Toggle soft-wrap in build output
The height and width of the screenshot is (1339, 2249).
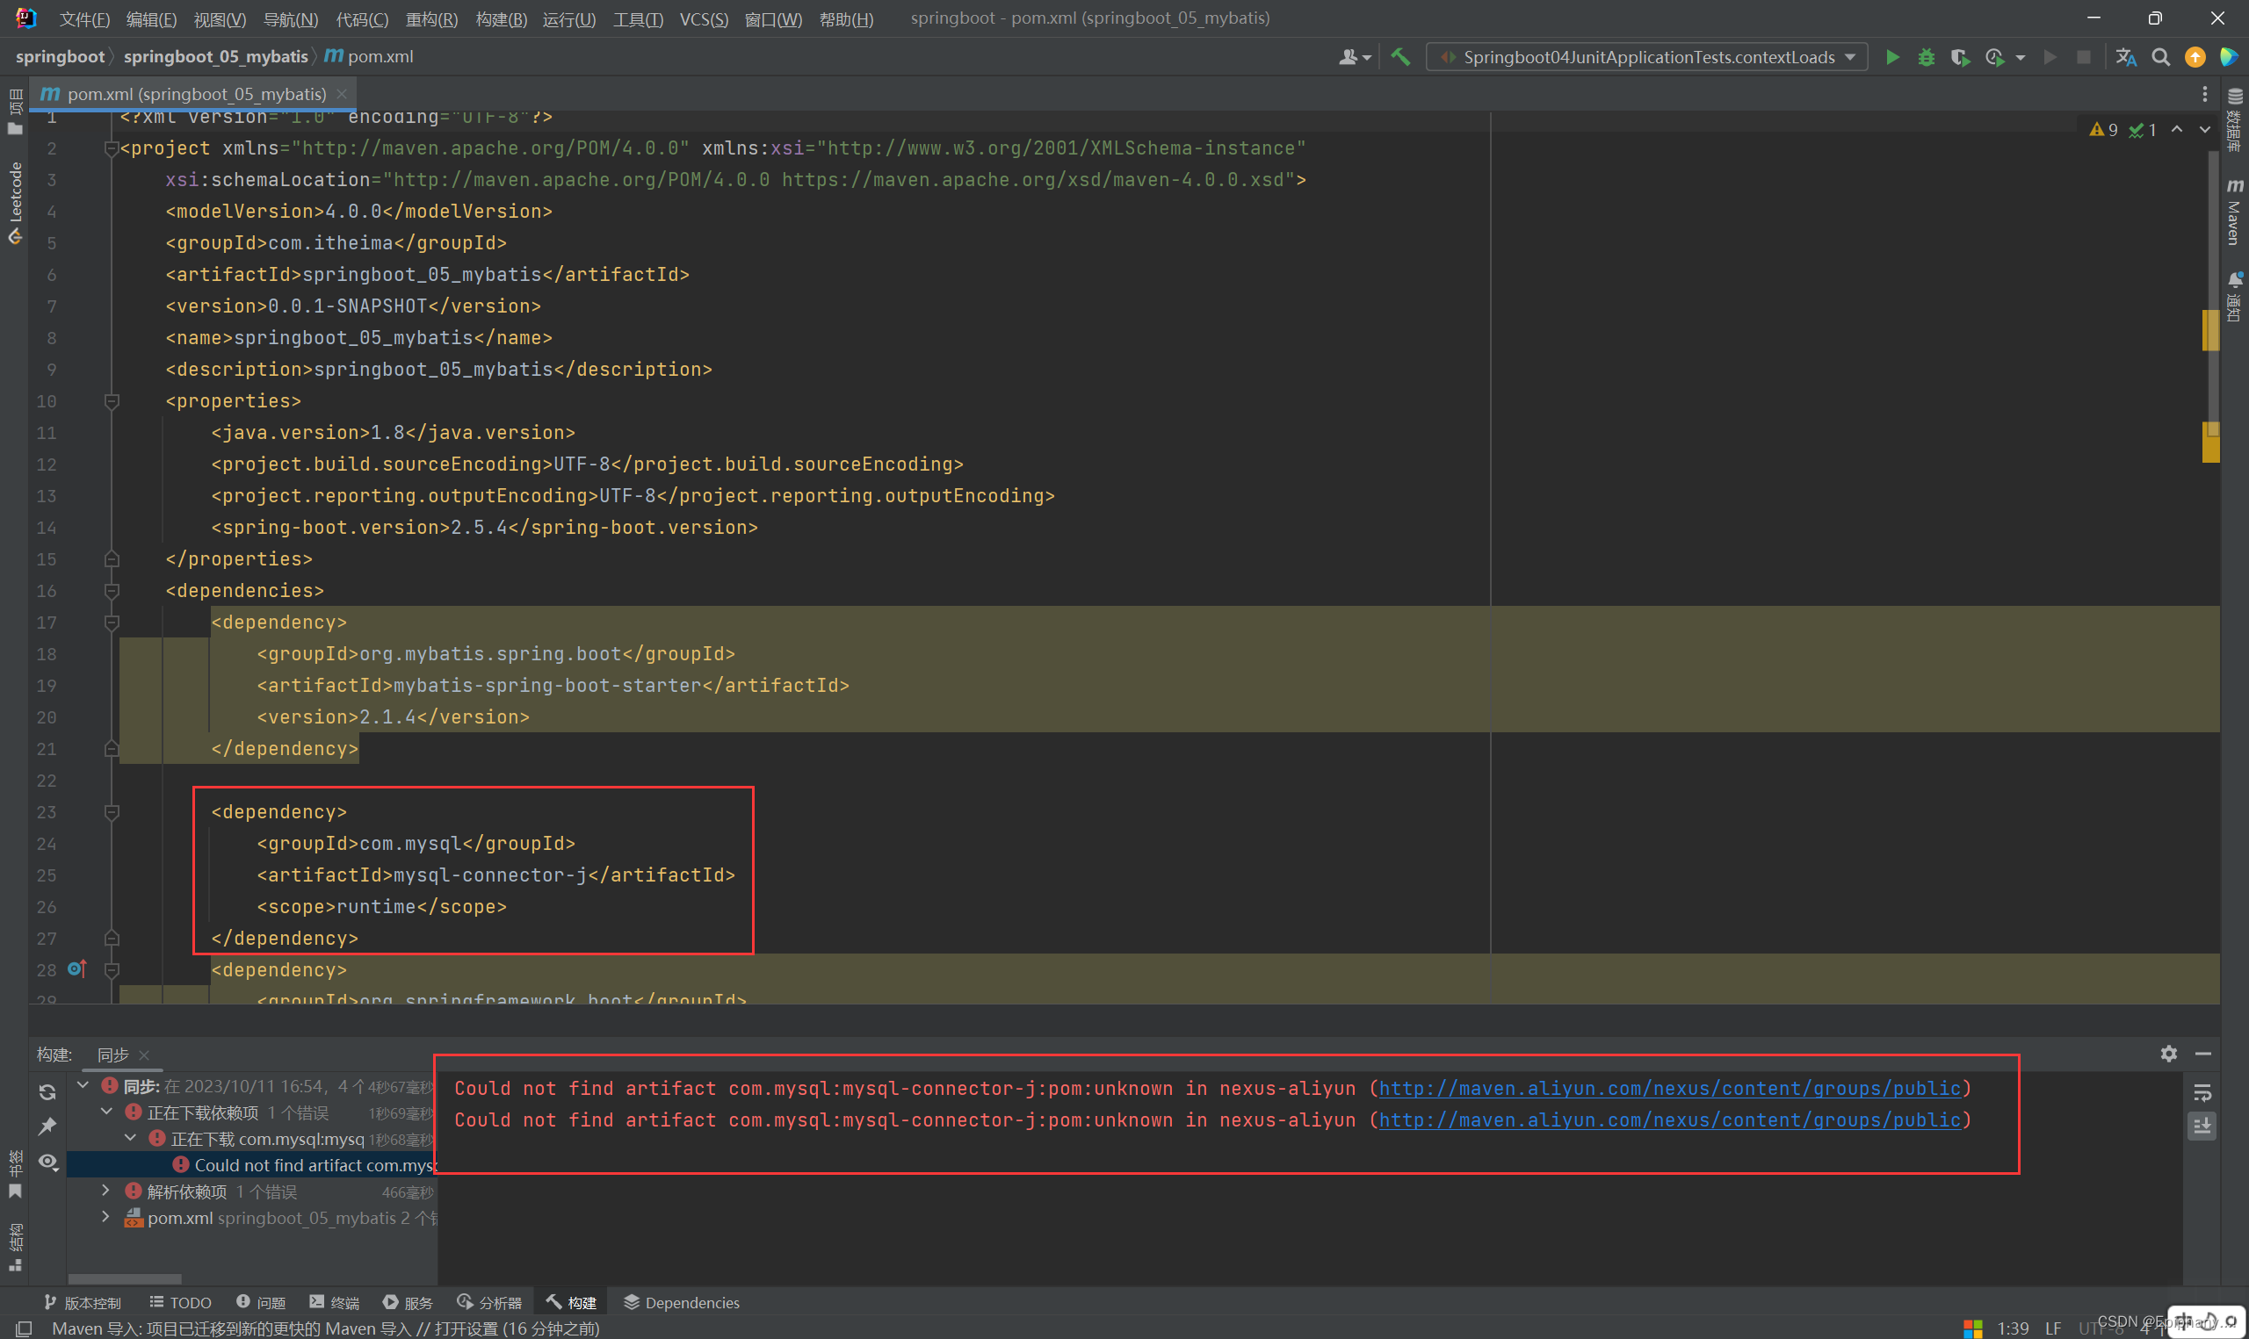tap(2202, 1092)
